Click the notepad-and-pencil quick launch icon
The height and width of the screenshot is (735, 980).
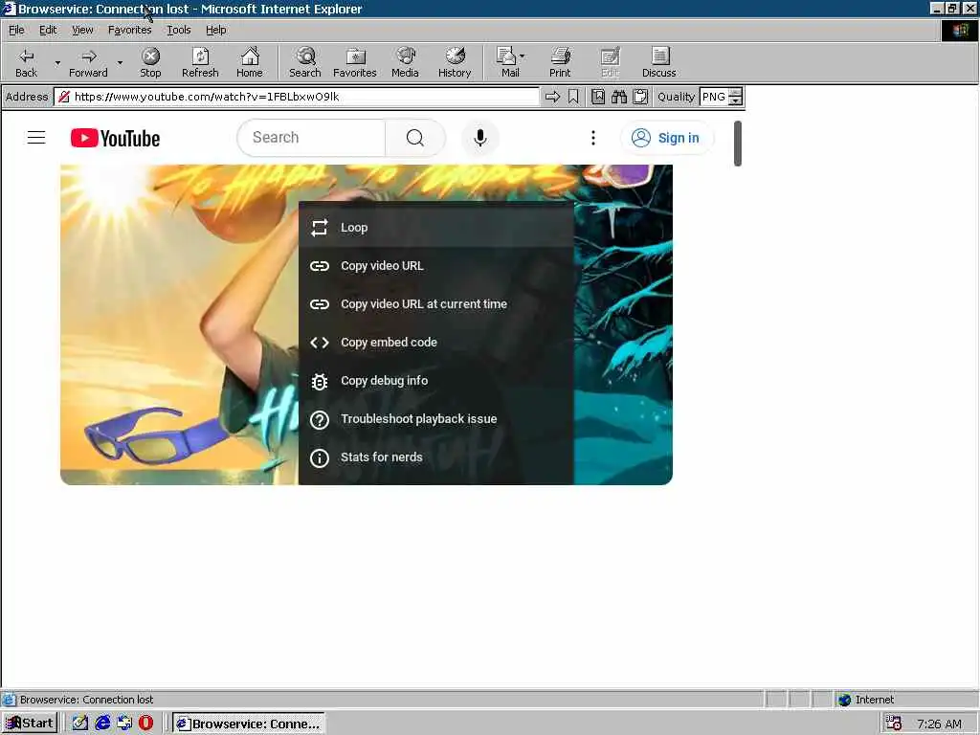(x=80, y=724)
